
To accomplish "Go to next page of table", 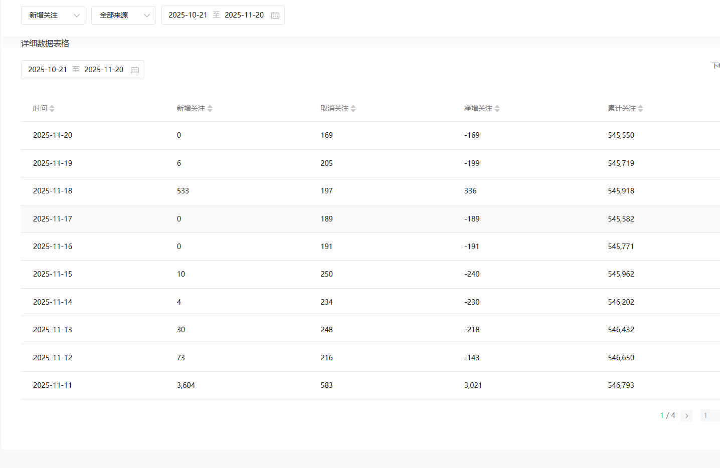I will pyautogui.click(x=686, y=416).
